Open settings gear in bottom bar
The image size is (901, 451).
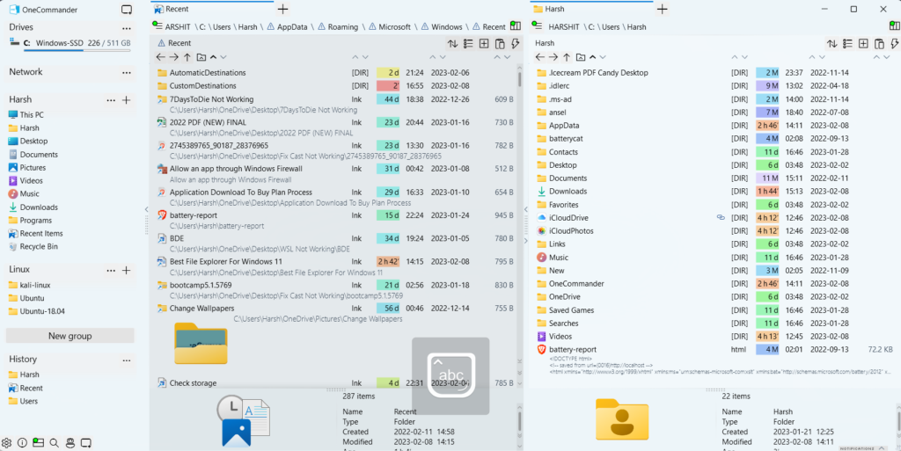point(6,443)
